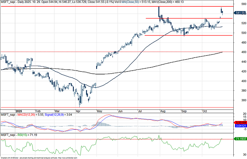This screenshot has height=159, width=247.
Task: Click the 541.55 last price tag
Action: pyautogui.click(x=240, y=13)
